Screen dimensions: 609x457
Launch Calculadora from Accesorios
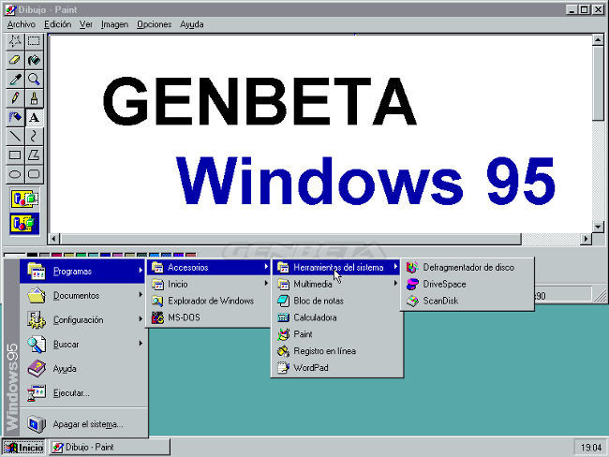(336, 317)
